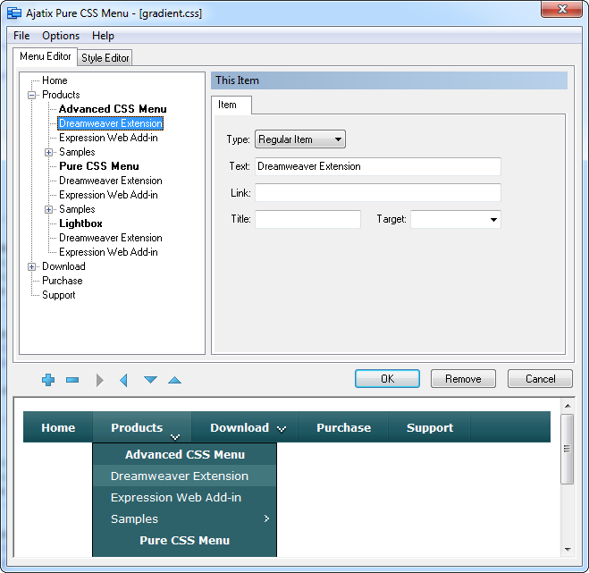Screen dimensions: 589x573
Task: Click Products in the preview menu bar
Action: (142, 427)
